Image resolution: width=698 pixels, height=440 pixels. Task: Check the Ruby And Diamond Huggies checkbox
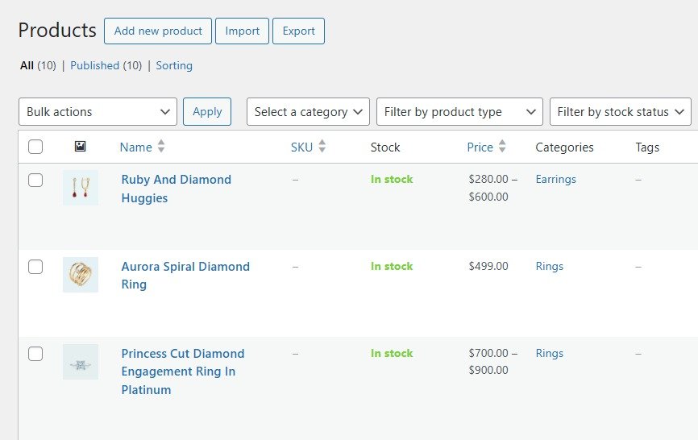point(35,181)
